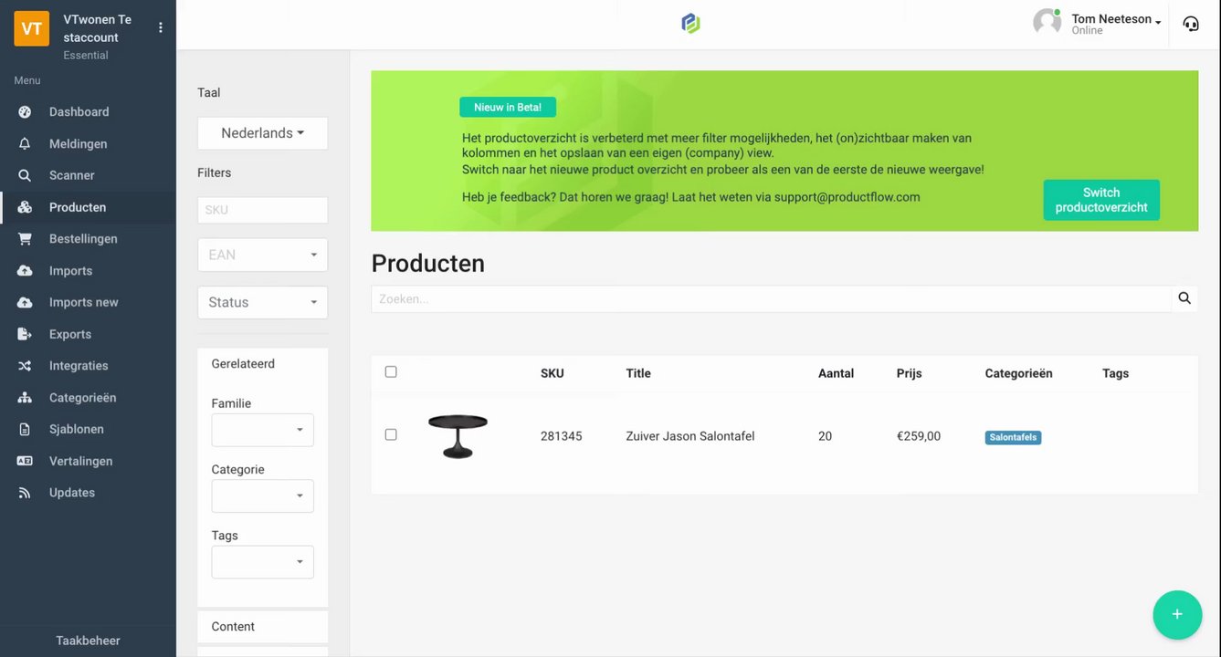The height and width of the screenshot is (657, 1221).
Task: Open the Zuiver Jason Salontafel title
Action: click(x=690, y=436)
